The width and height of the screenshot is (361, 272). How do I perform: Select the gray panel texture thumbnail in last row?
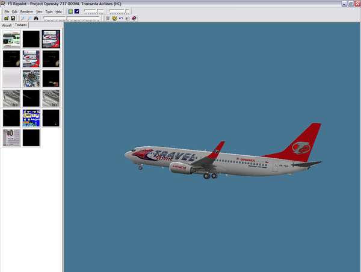pos(11,138)
